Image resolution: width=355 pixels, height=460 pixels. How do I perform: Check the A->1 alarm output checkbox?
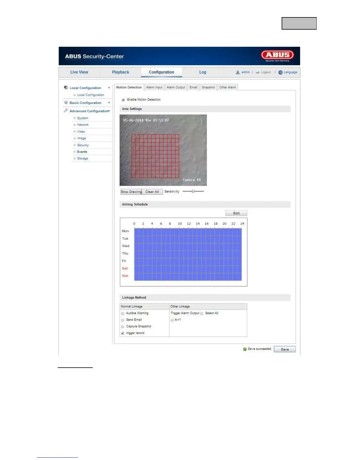pos(172,320)
